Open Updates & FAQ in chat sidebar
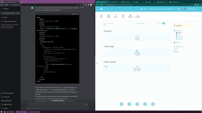Image resolution: width=202 pixels, height=113 pixels. coord(10,105)
